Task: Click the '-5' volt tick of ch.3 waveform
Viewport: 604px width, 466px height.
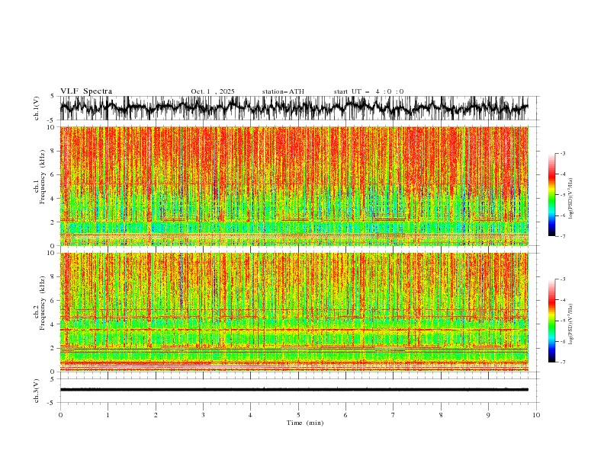Action: pyautogui.click(x=51, y=403)
